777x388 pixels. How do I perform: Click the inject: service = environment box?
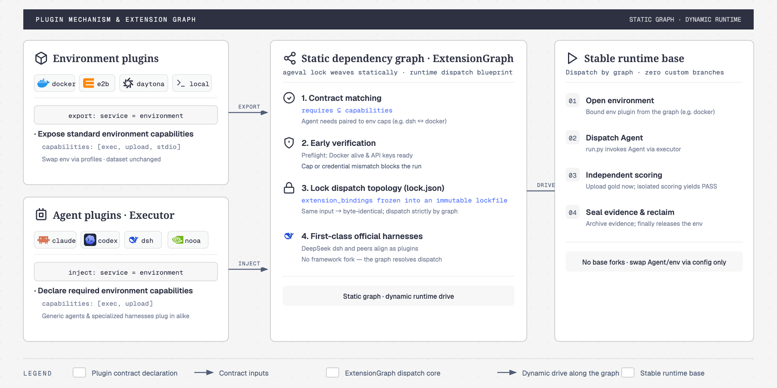(126, 272)
